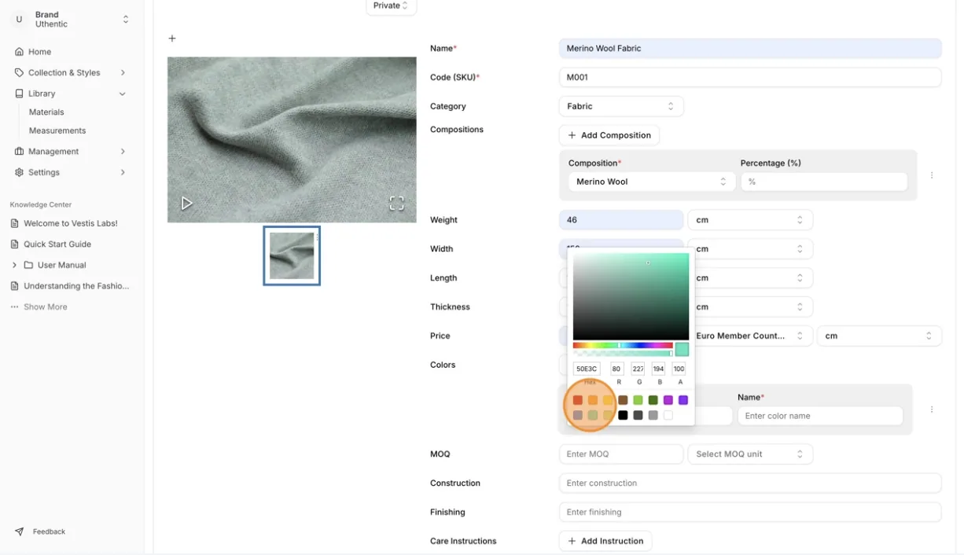Click the play icon on the fabric image
Image resolution: width=964 pixels, height=555 pixels.
[186, 204]
